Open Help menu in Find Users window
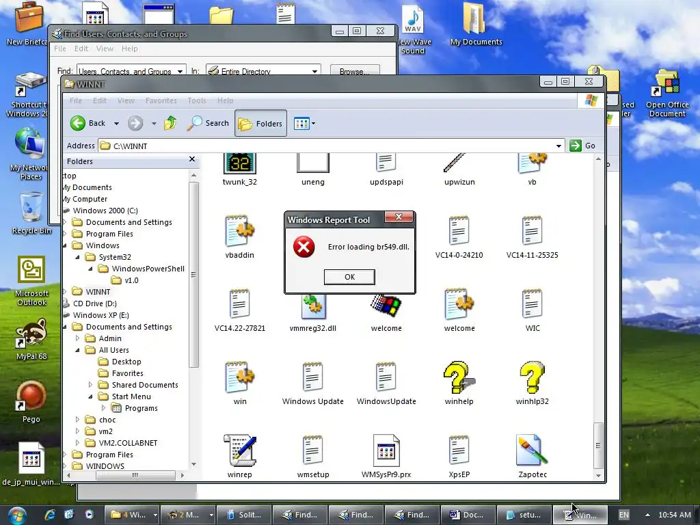 pyautogui.click(x=129, y=49)
